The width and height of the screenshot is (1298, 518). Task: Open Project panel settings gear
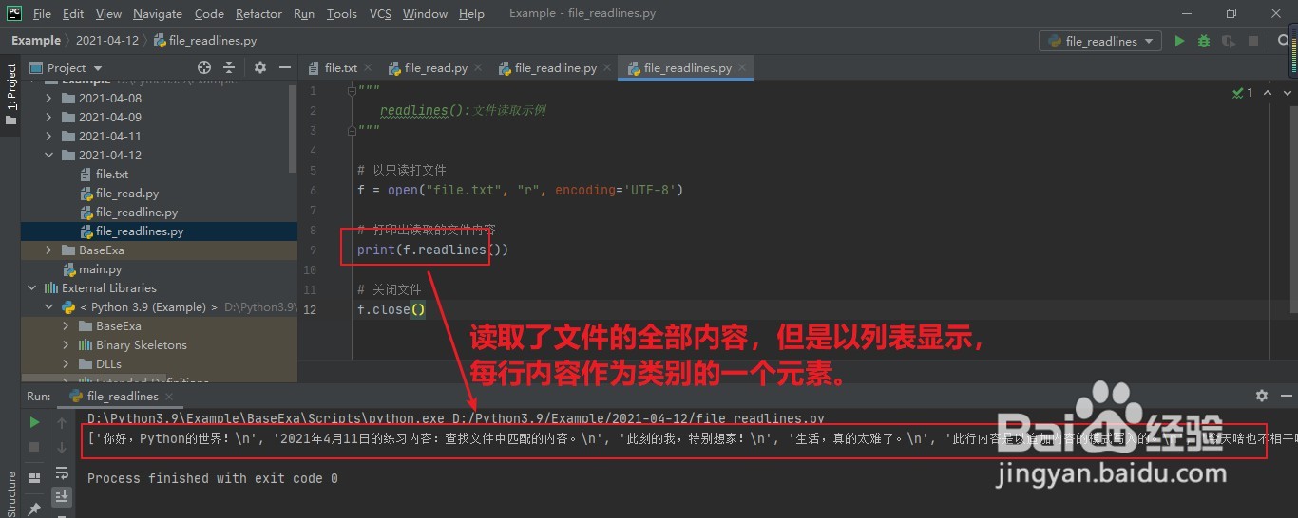click(x=260, y=67)
